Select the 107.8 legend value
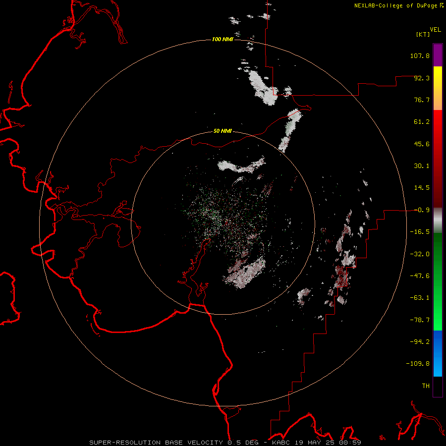 click(x=420, y=56)
